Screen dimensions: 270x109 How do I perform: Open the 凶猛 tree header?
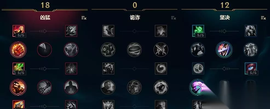point(45,17)
